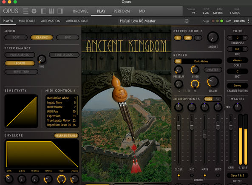Click the reverb Master button
Viewport: 252px width, 185px height.
coord(213,70)
